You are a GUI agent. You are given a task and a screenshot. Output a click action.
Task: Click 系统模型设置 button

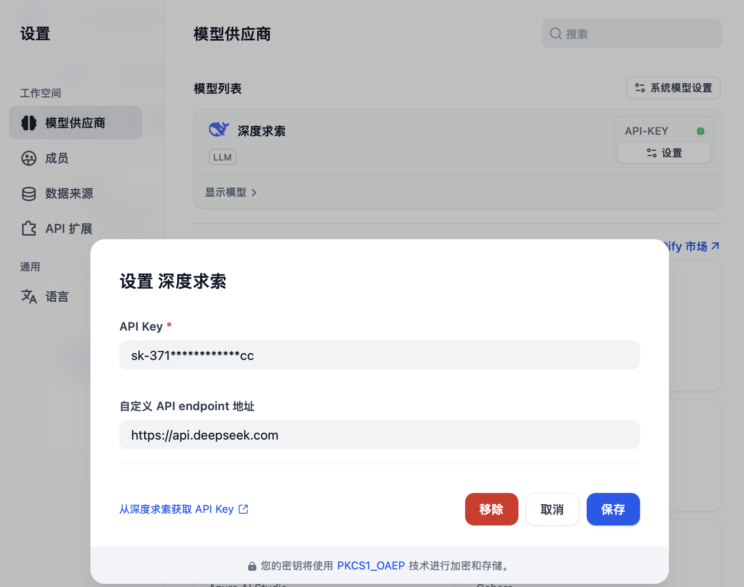673,88
